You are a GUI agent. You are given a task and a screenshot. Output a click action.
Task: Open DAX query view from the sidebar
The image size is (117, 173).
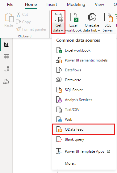pos(6,82)
